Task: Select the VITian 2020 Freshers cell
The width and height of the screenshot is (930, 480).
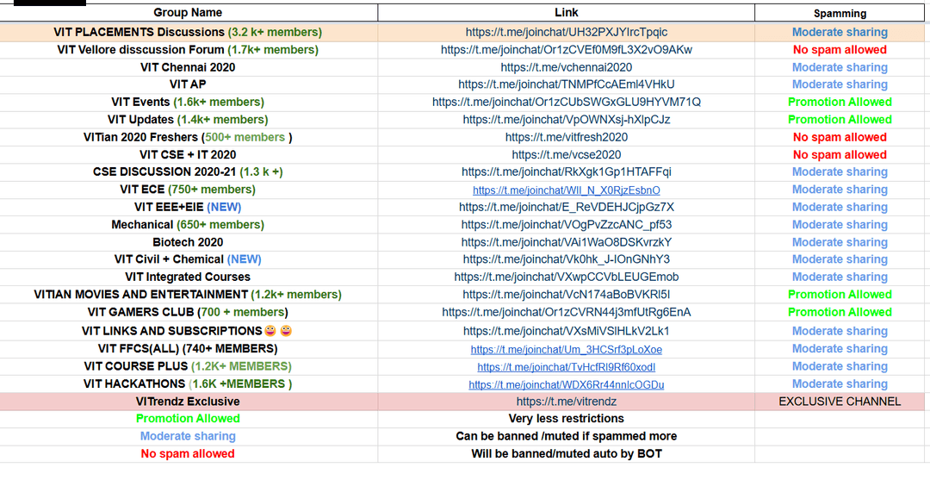Action: point(188,137)
